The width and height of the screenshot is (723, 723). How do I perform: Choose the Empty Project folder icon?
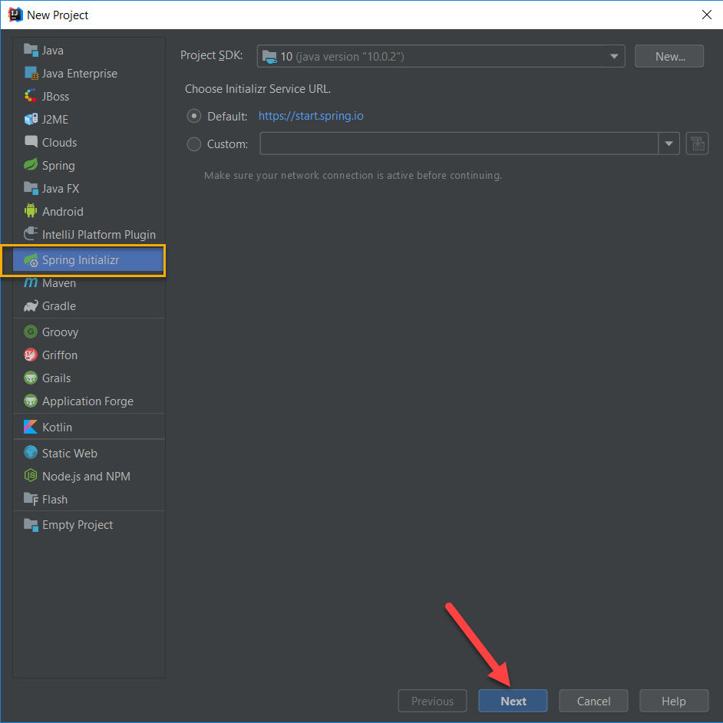tap(31, 525)
